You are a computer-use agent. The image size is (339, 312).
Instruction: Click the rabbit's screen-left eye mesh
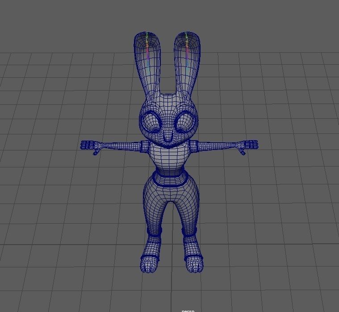coord(151,122)
